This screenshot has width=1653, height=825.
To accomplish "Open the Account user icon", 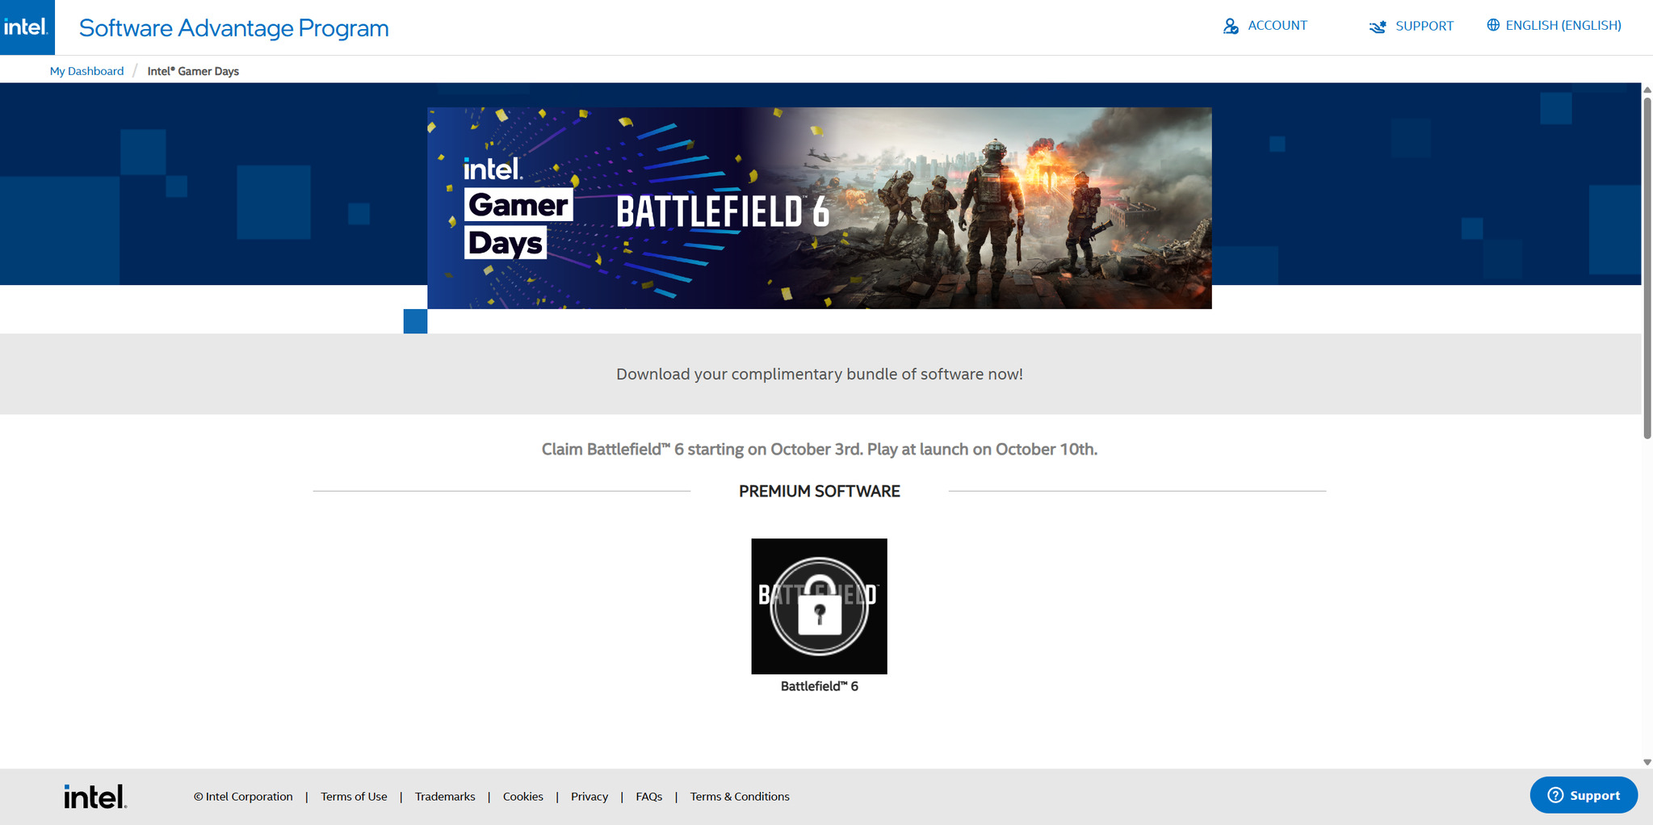I will [1231, 26].
